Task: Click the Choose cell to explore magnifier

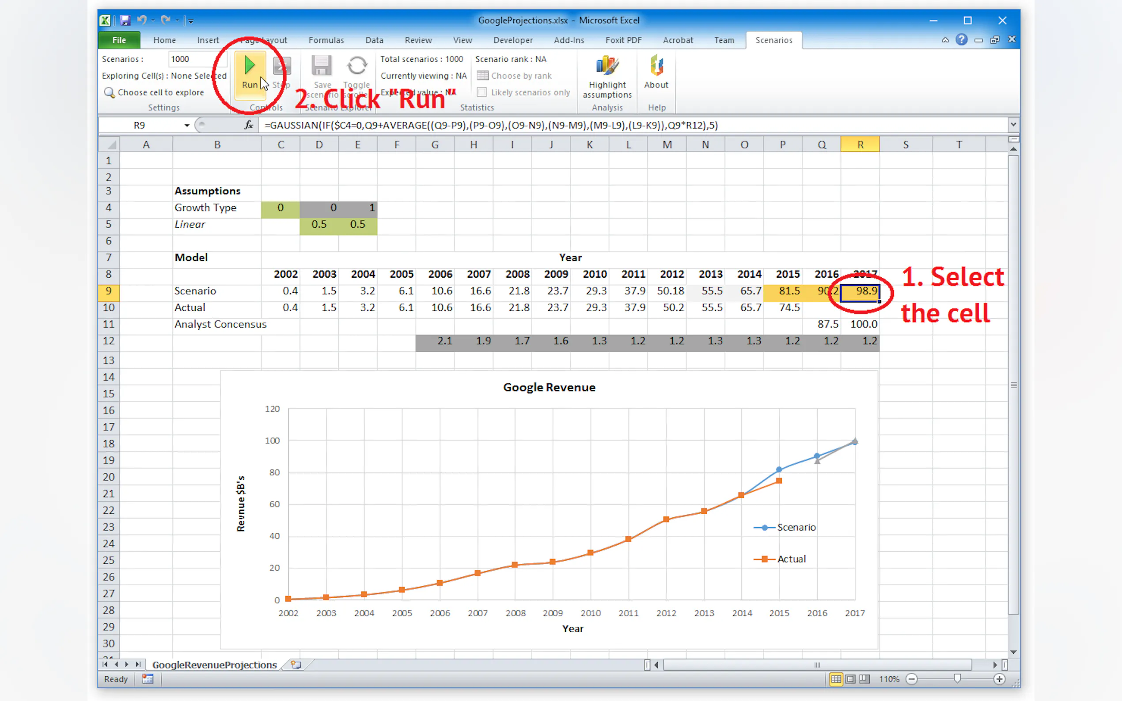Action: coord(110,93)
